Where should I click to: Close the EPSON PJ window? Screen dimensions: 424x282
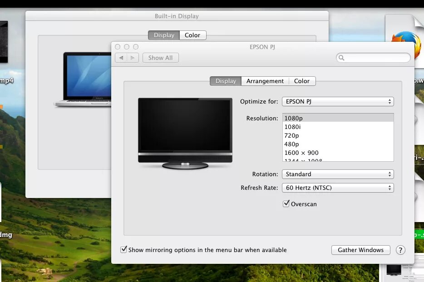point(118,47)
